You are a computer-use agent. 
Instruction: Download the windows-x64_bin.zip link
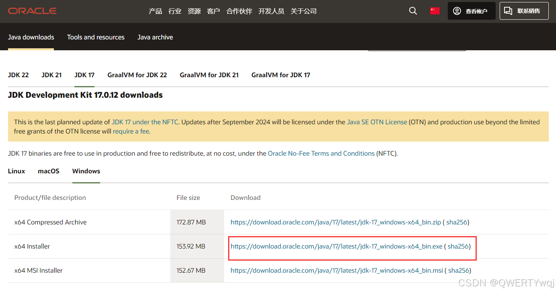[336, 222]
